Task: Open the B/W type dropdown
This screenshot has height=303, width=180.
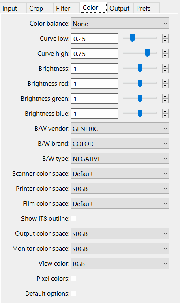Action: [120, 159]
